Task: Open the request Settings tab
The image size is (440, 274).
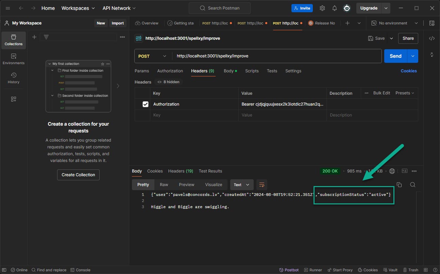Action: tap(293, 71)
